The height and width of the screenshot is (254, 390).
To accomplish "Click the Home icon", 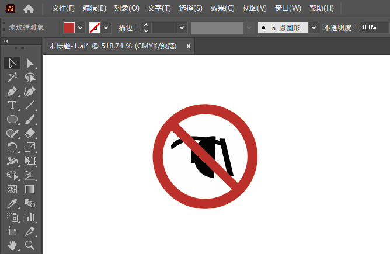I will click(29, 9).
